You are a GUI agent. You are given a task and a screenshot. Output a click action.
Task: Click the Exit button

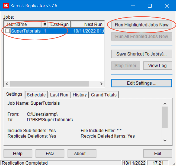coord(157,153)
